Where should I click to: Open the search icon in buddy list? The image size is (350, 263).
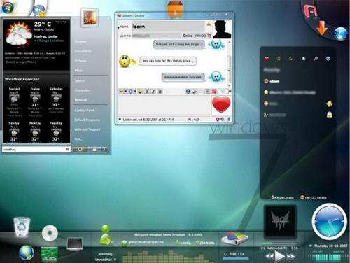coord(316,59)
